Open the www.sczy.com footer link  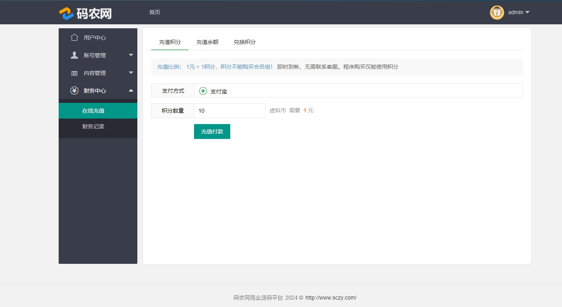(331, 298)
